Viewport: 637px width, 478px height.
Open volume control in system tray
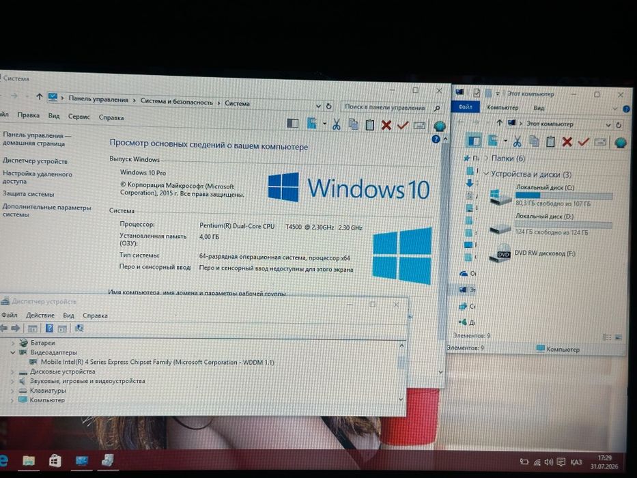(x=549, y=462)
